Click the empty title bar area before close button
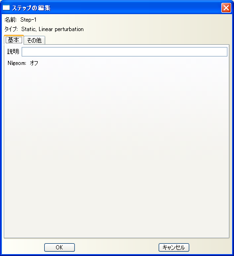234x256 pixels. (136, 8)
